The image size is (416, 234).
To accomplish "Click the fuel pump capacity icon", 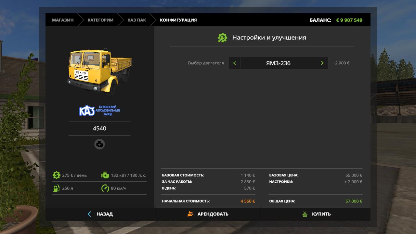I will coord(57,188).
